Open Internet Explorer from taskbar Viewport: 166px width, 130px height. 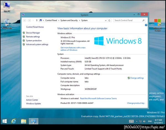[x=14, y=121]
